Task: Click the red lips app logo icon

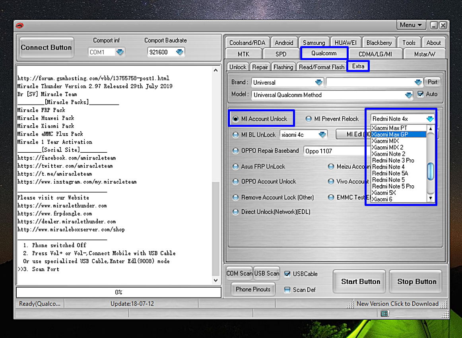Action: 19,25
